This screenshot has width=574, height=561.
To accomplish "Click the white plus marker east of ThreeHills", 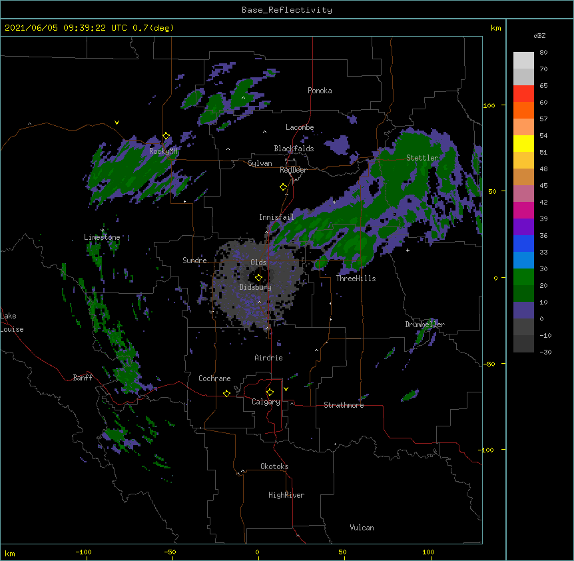I will click(x=408, y=250).
